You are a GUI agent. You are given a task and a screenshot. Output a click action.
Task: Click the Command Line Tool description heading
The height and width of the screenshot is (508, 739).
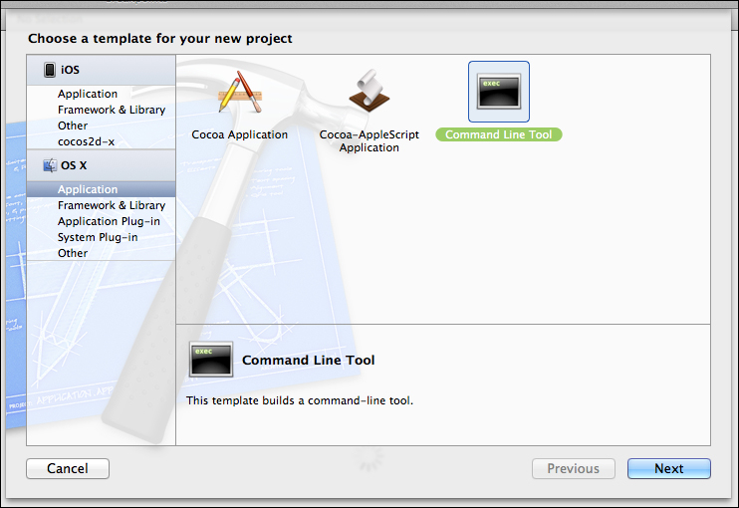308,360
